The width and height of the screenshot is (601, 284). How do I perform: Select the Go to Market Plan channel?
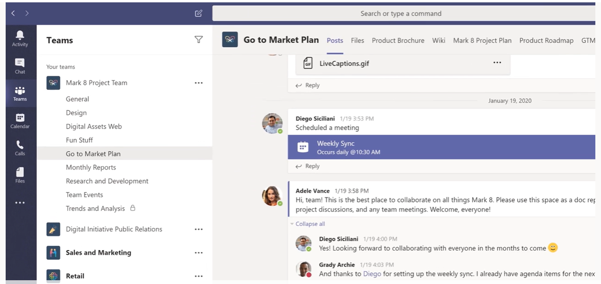pos(124,154)
